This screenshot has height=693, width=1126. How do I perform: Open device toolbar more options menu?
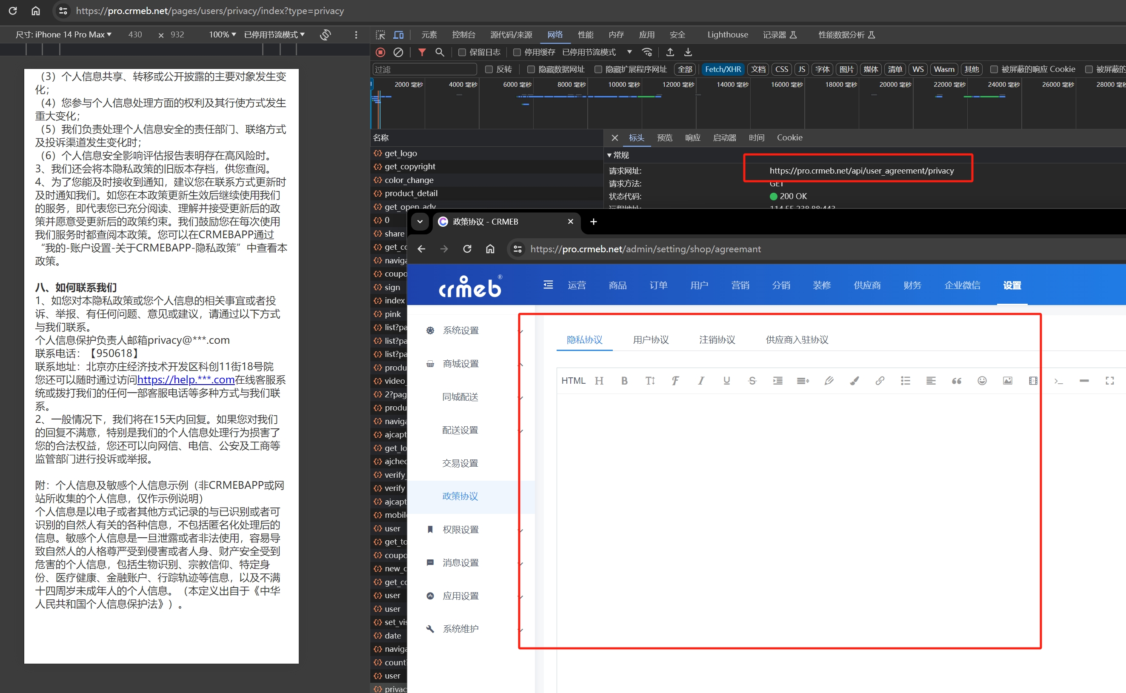356,35
